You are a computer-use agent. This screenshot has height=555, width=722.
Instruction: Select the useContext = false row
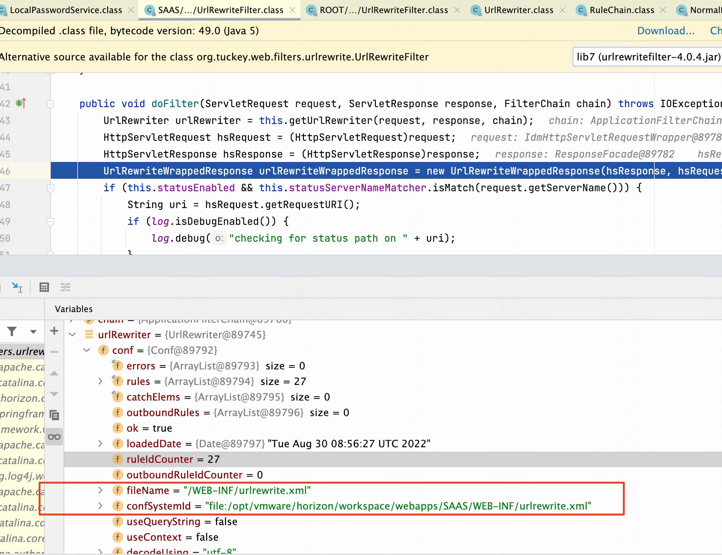pyautogui.click(x=393, y=537)
